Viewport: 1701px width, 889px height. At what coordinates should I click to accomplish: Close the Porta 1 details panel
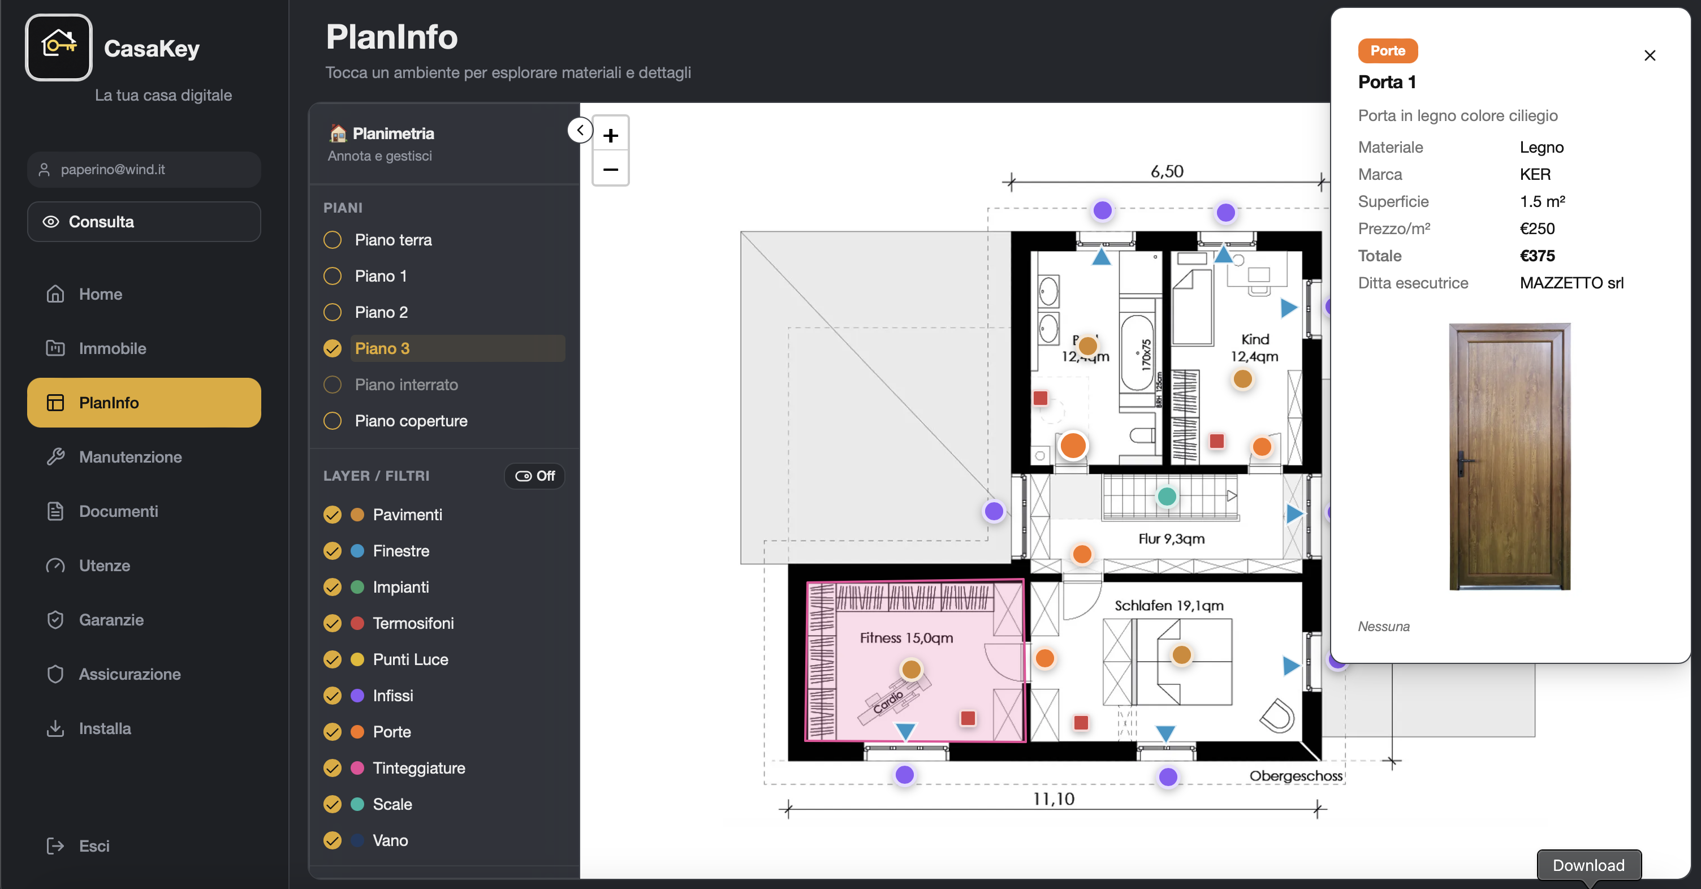pos(1650,55)
